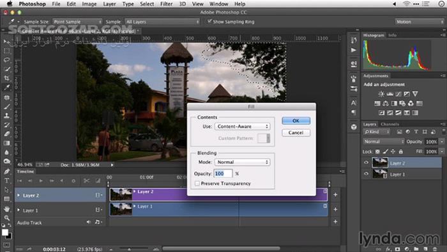The image size is (447, 252).
Task: Open the Window menu
Action: point(218,4)
